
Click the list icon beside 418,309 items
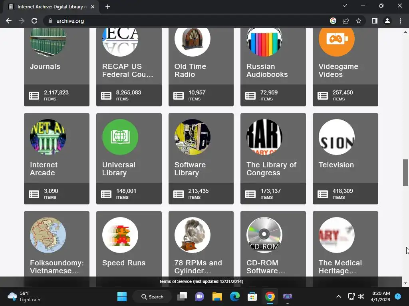click(x=323, y=194)
